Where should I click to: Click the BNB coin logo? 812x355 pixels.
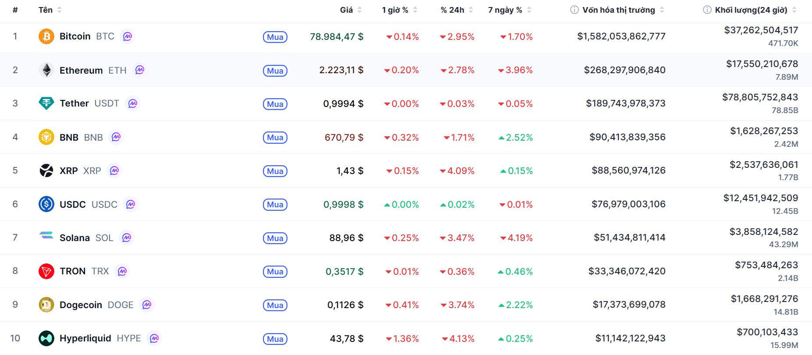click(46, 137)
